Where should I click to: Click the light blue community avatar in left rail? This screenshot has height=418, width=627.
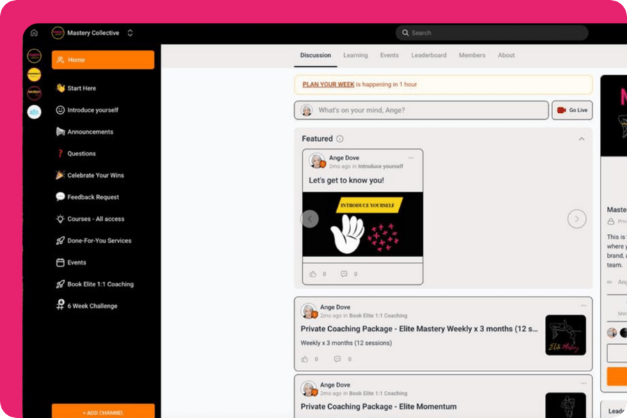click(x=34, y=111)
